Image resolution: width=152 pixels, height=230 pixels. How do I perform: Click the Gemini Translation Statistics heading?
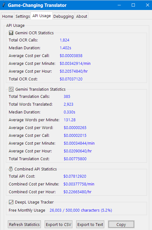coord(40,89)
